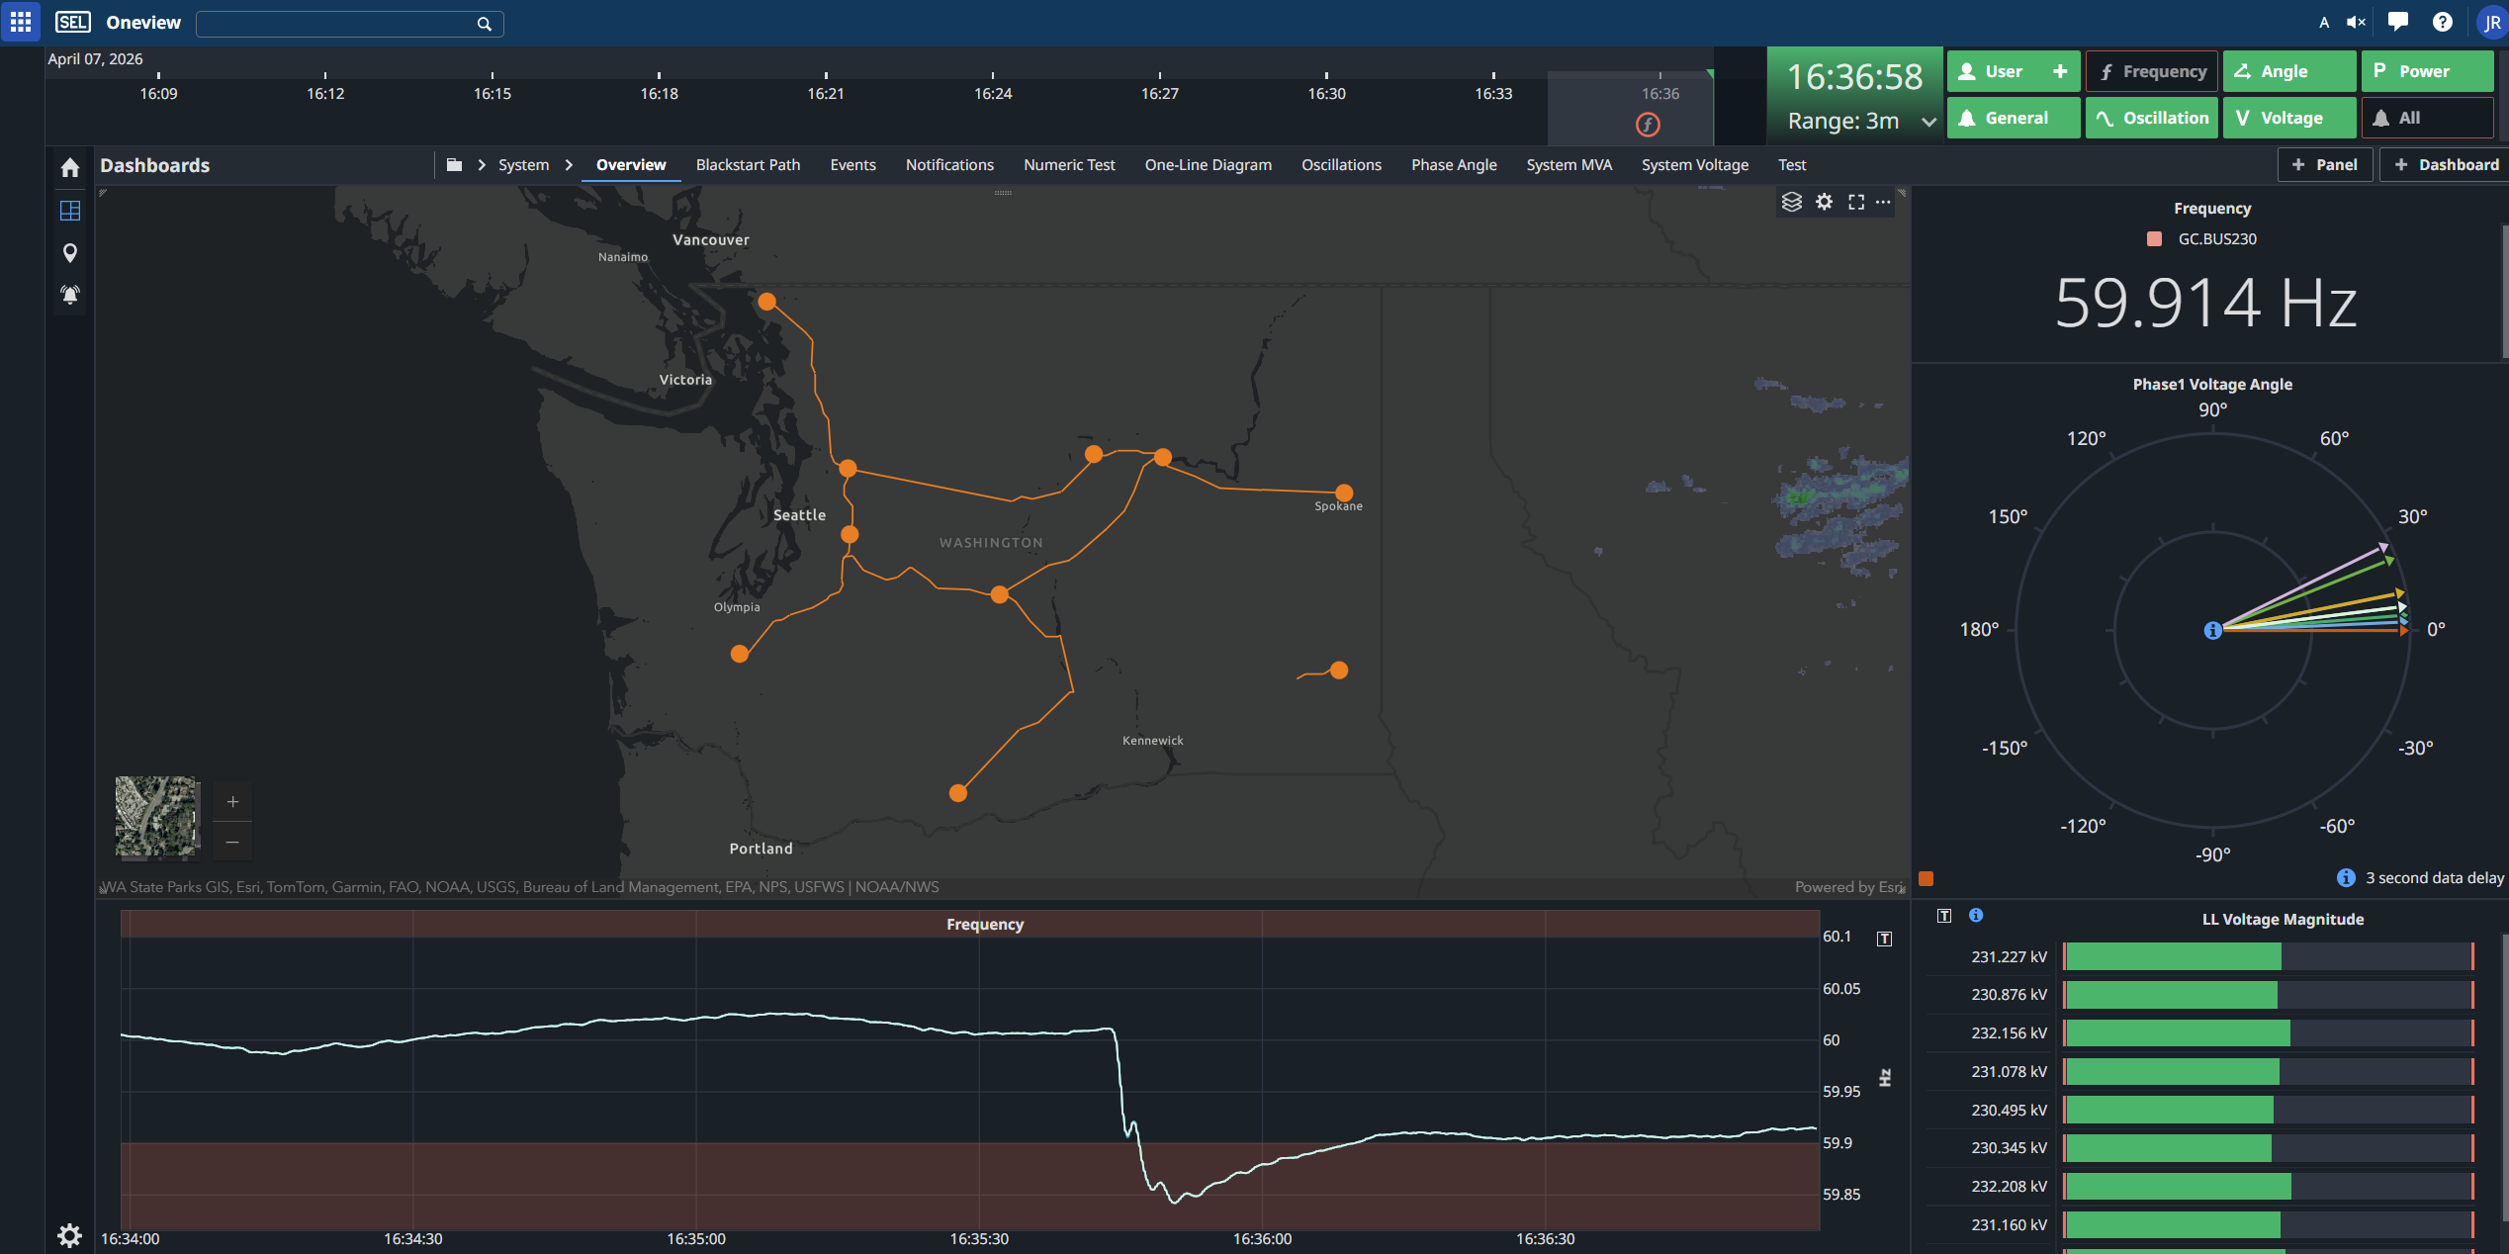
Task: Toggle the Angle notification filter
Action: (2289, 71)
